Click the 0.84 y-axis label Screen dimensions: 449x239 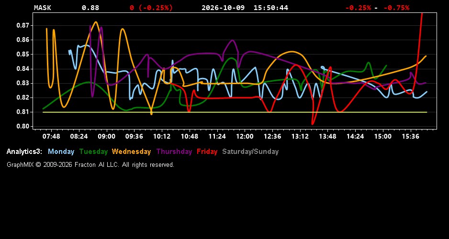(23, 69)
